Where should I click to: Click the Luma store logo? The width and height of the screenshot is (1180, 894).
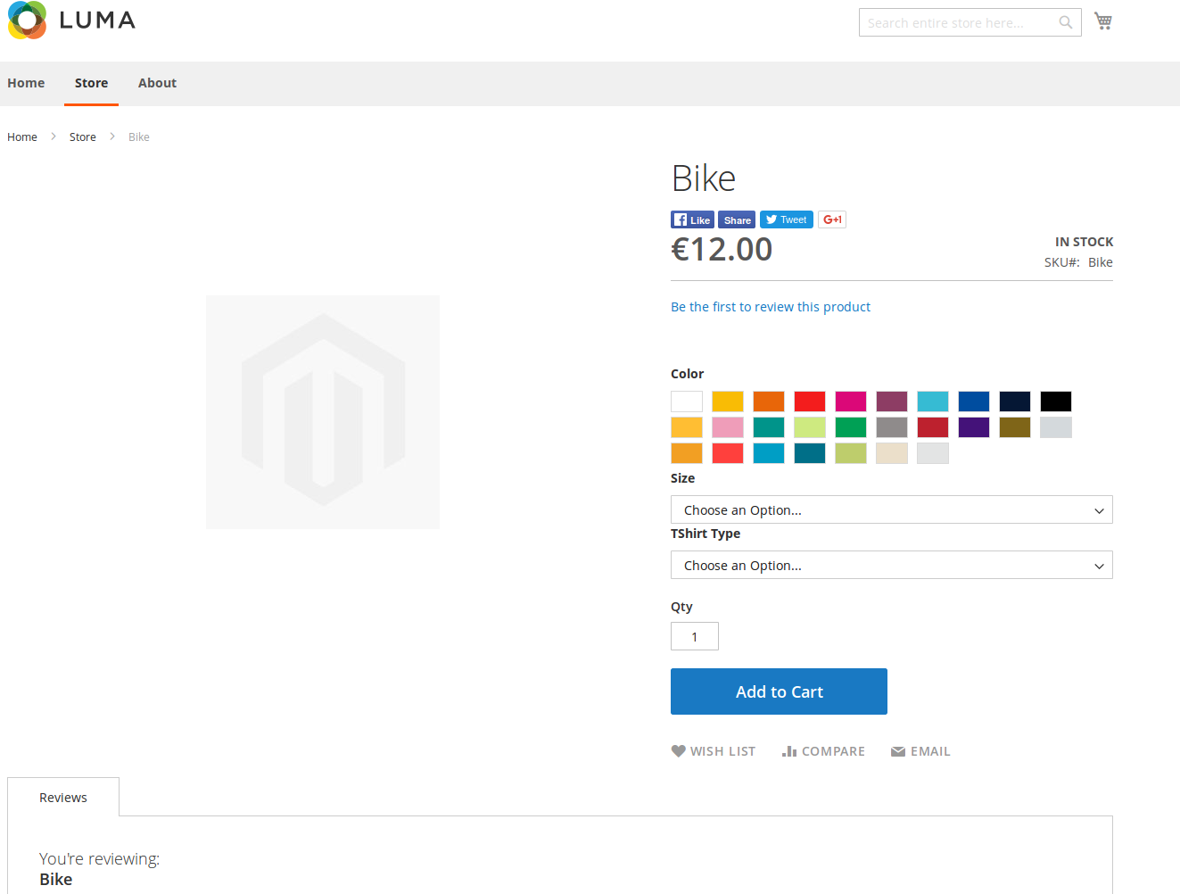[70, 20]
